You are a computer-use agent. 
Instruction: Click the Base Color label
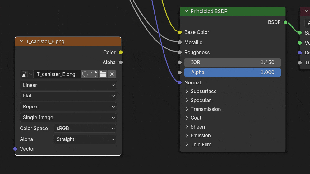197,32
